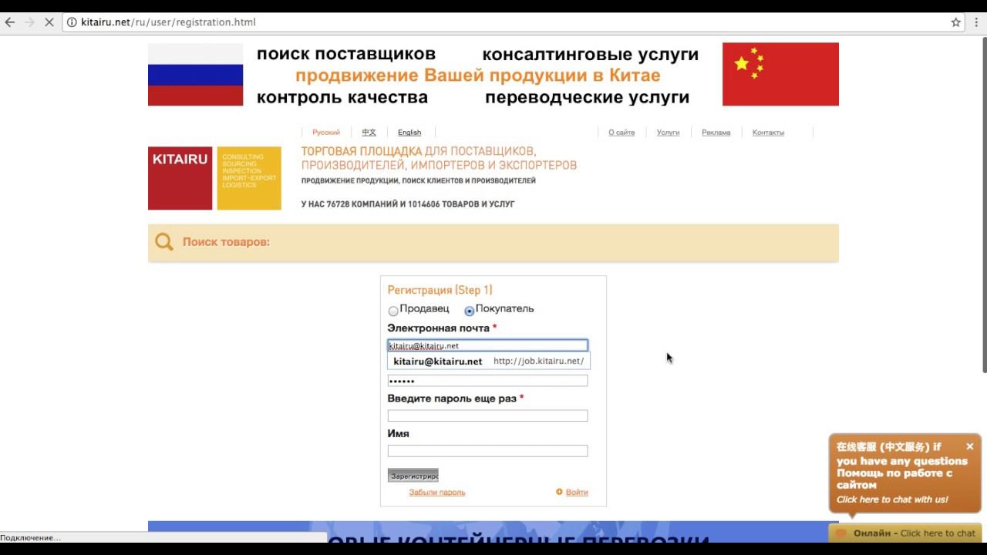Viewport: 987px width, 555px height.
Task: Open the Услуги page
Action: pos(668,133)
